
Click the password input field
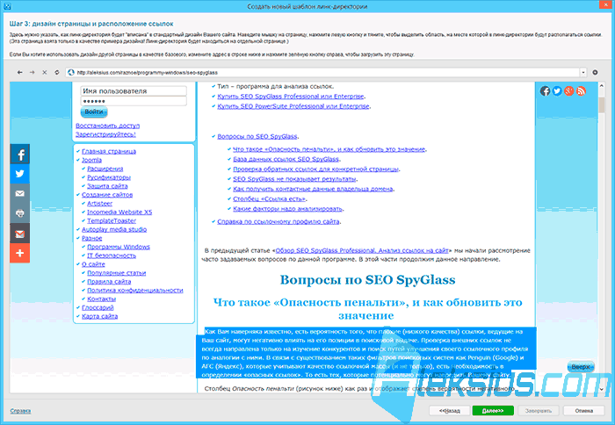[x=134, y=101]
